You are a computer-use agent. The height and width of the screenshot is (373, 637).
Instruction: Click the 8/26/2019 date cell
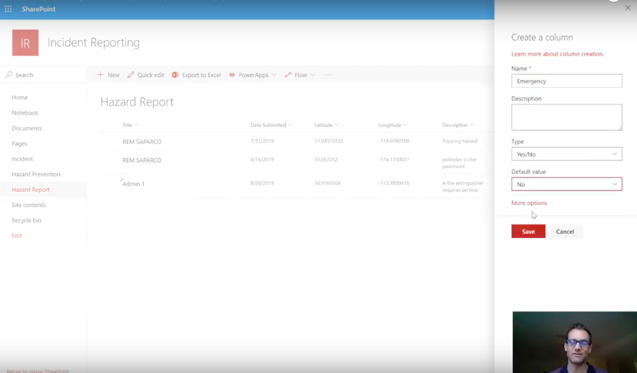(x=262, y=183)
